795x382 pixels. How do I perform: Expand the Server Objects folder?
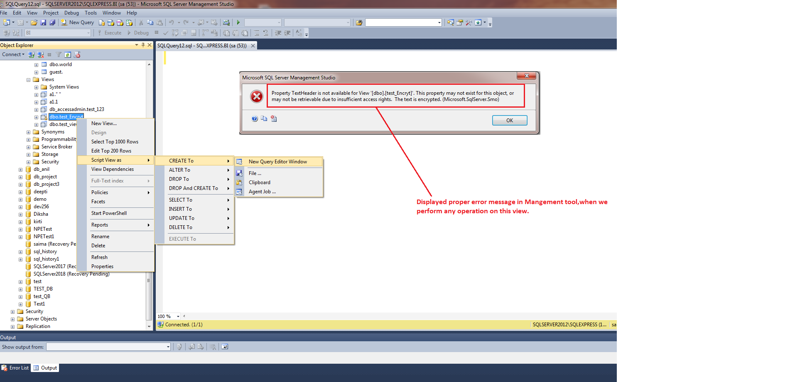point(12,319)
